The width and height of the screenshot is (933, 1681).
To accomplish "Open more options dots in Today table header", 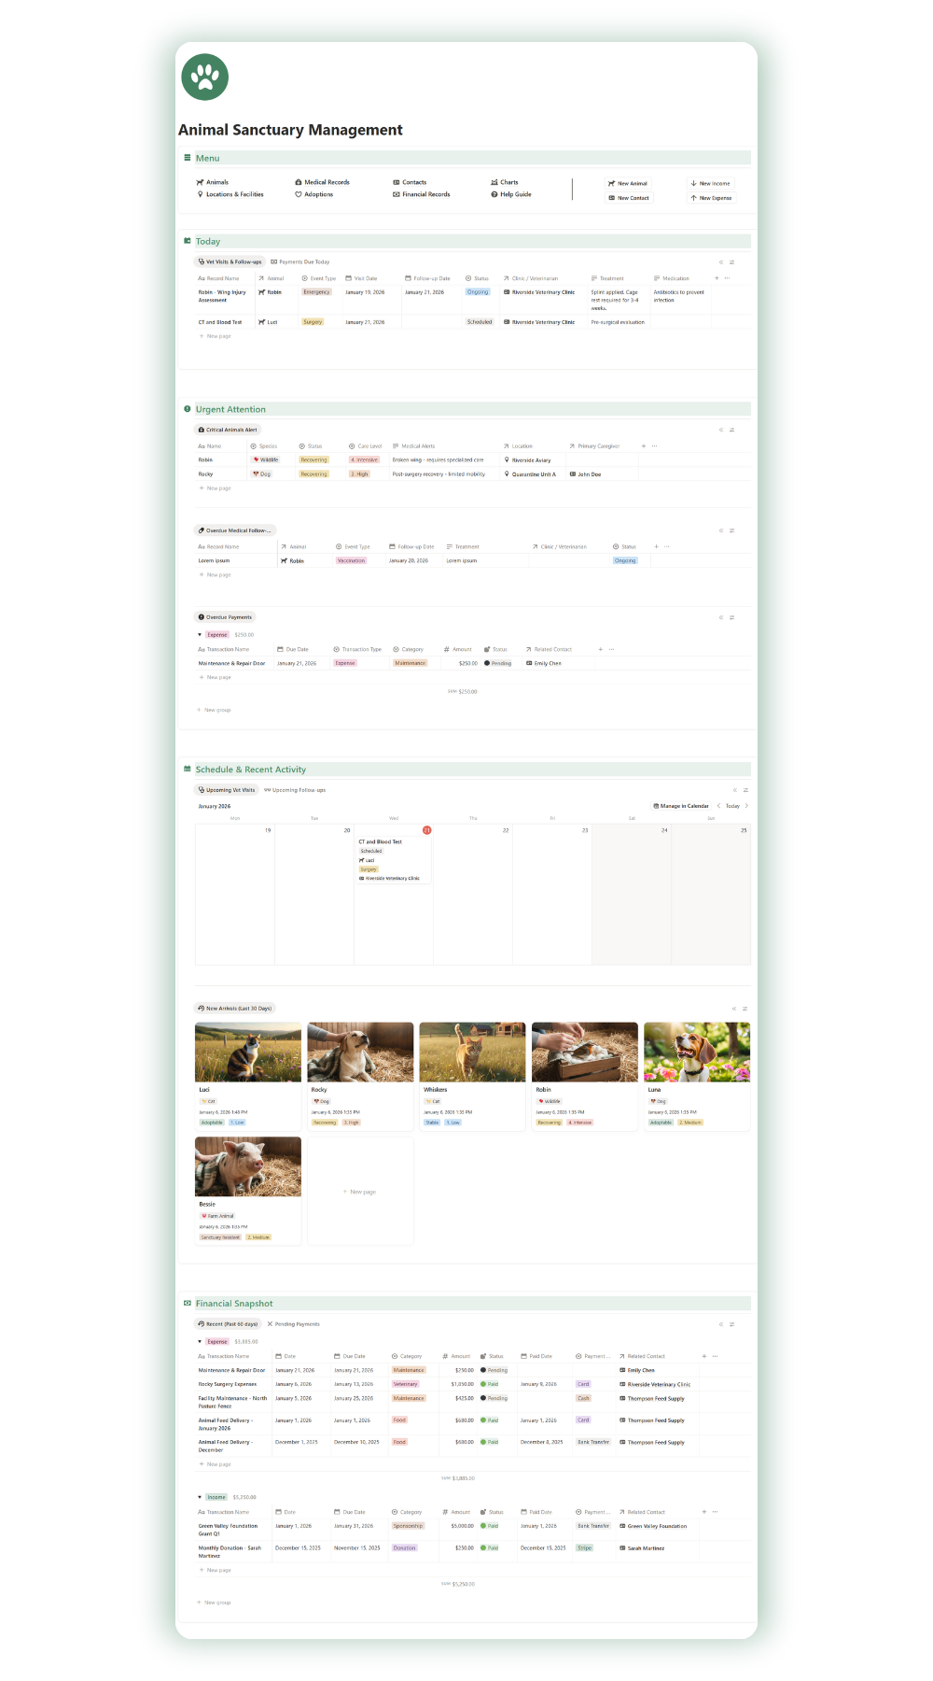I will point(728,278).
